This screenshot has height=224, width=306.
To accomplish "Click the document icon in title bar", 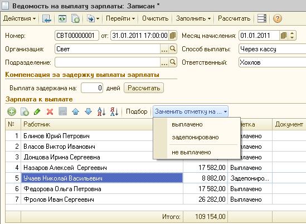I will 5,6.
